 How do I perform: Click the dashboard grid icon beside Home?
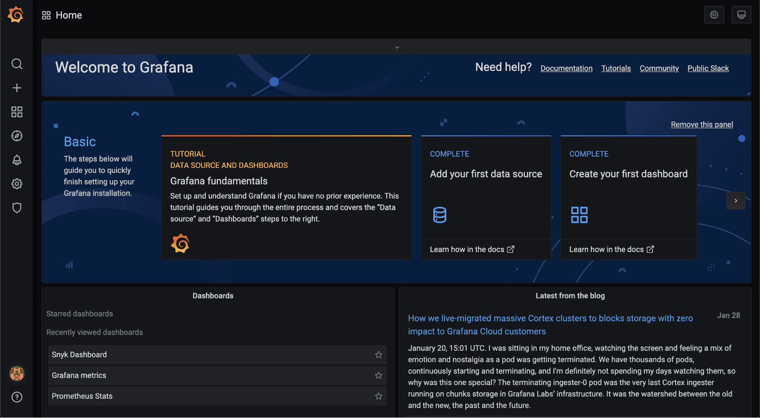pyautogui.click(x=46, y=15)
